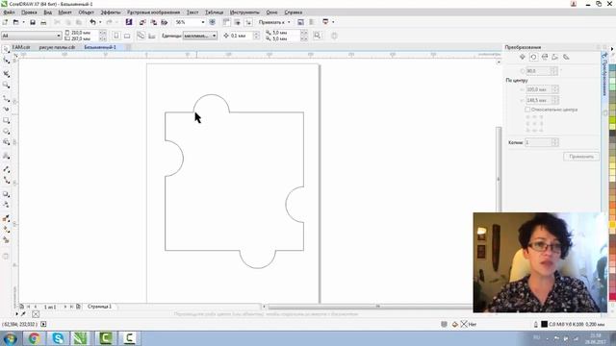616x346 pixels.
Task: Select the Polygon tool in the toolbox
Action: pyautogui.click(x=7, y=142)
